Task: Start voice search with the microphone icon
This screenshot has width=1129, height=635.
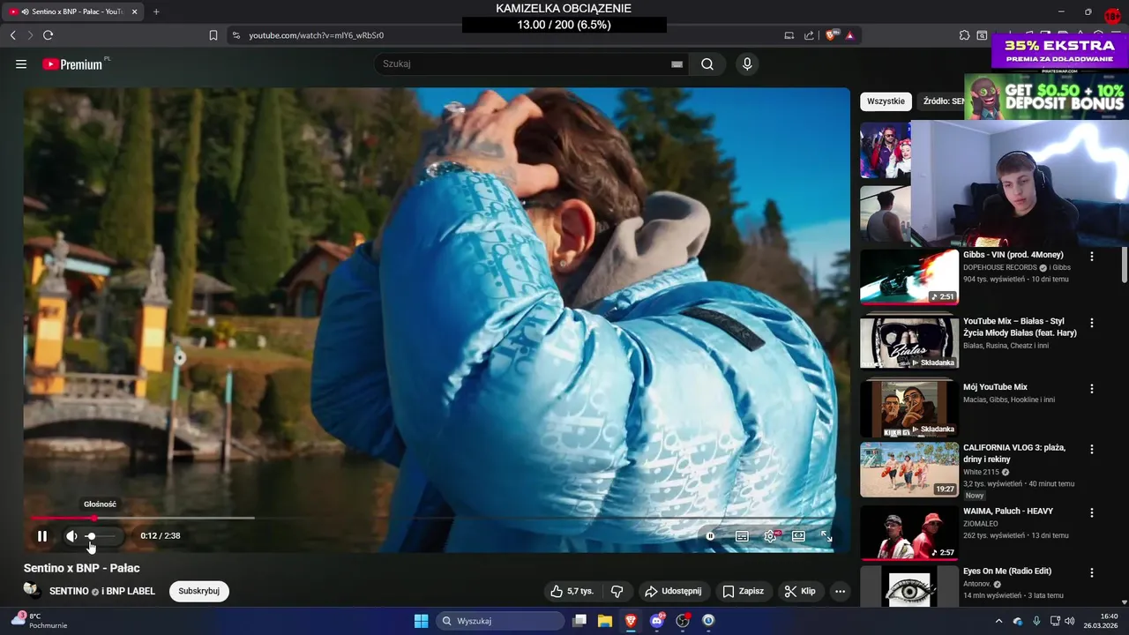Action: 747,63
